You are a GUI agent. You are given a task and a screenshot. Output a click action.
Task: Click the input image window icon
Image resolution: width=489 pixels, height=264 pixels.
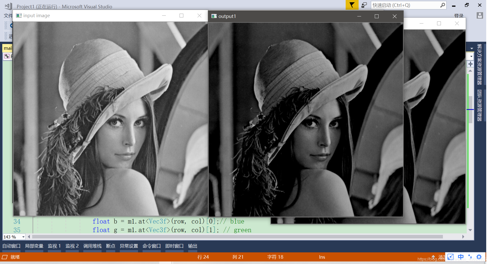click(19, 15)
